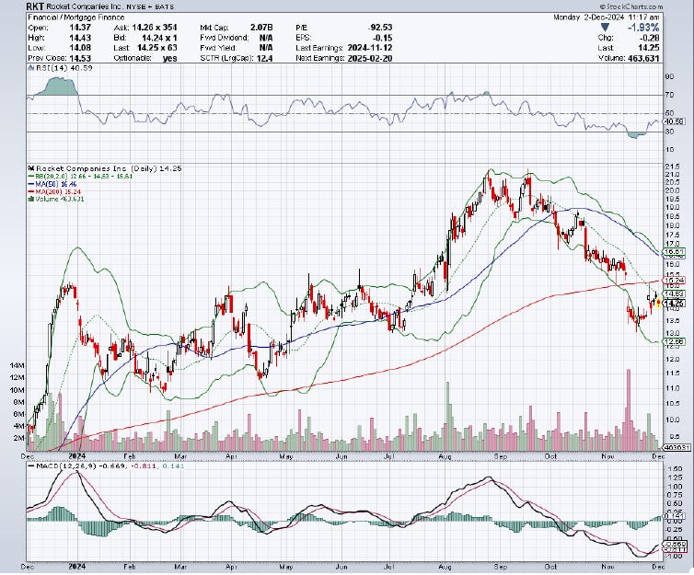Click the 0.141 MACD histogram value tag
694x575 pixels.
coord(676,516)
